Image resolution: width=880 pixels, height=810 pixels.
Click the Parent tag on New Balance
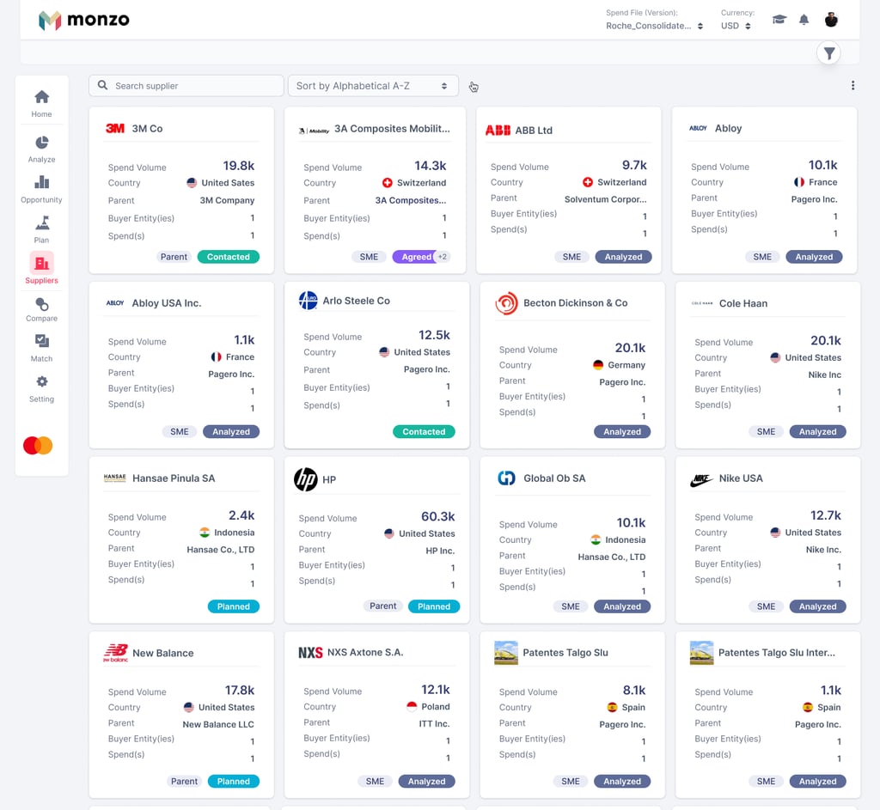184,782
